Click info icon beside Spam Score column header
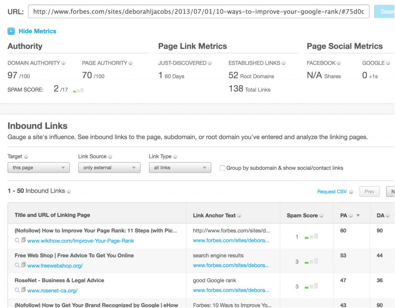Viewport: 395px width, 308px height. pos(321,215)
